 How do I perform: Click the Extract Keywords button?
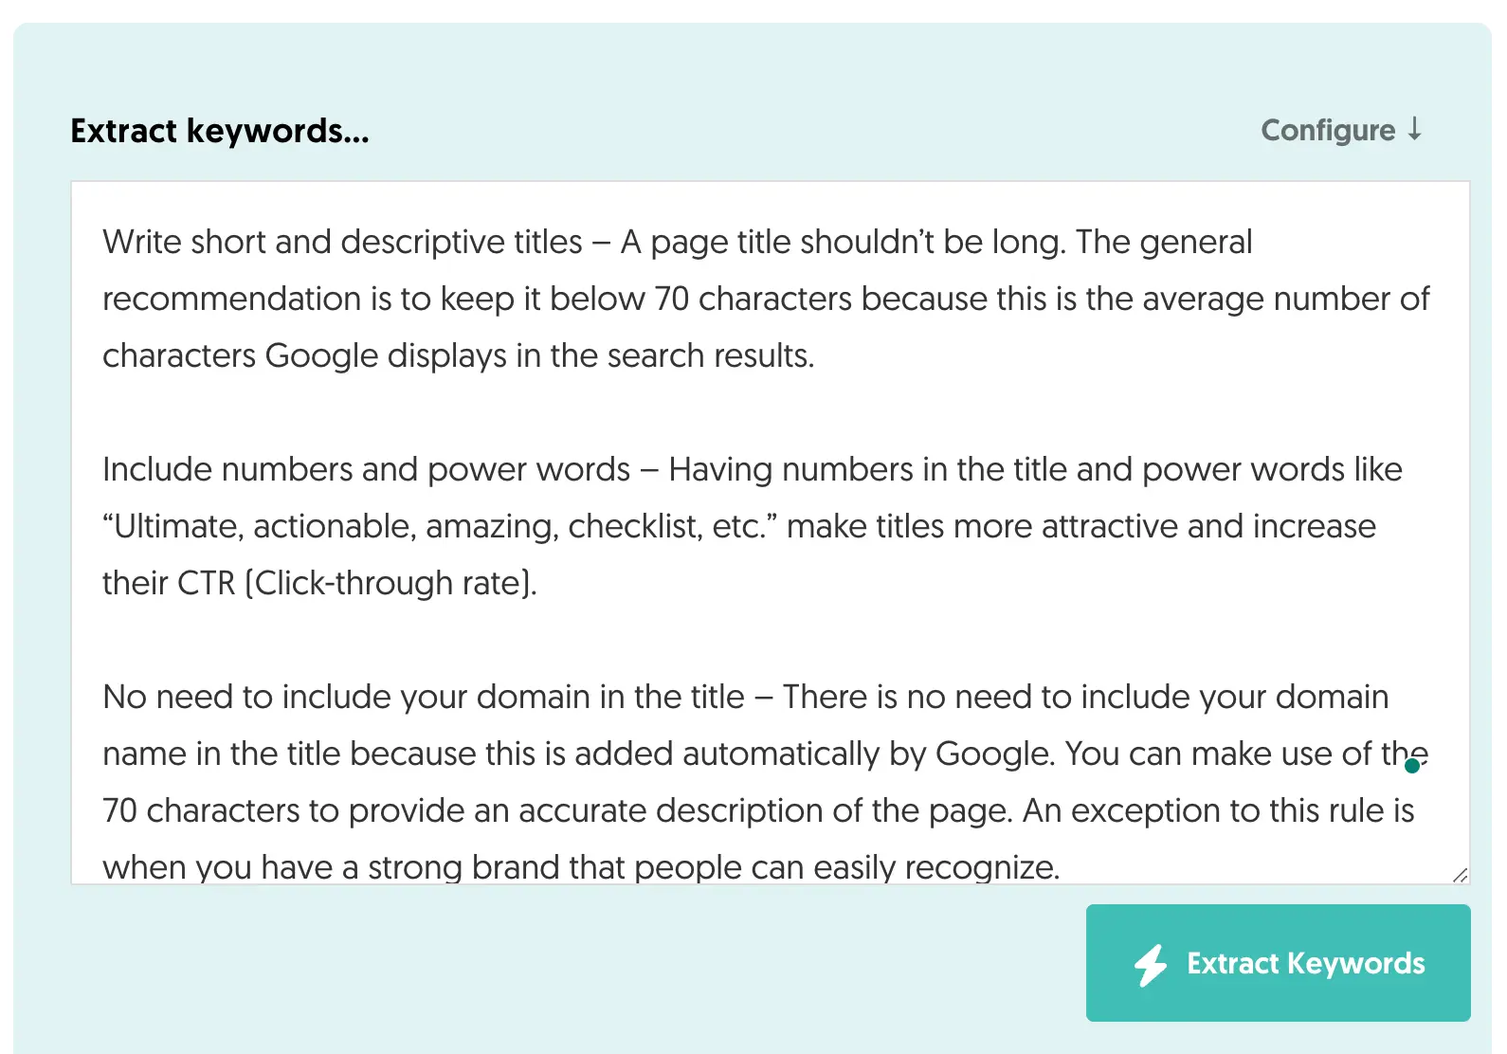click(x=1278, y=963)
